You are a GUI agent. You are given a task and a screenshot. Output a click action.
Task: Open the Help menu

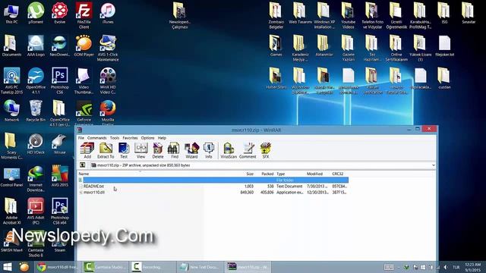(x=162, y=138)
